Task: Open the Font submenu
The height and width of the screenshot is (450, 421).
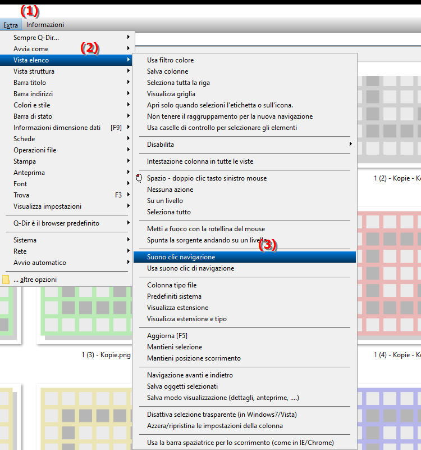Action: pyautogui.click(x=66, y=184)
